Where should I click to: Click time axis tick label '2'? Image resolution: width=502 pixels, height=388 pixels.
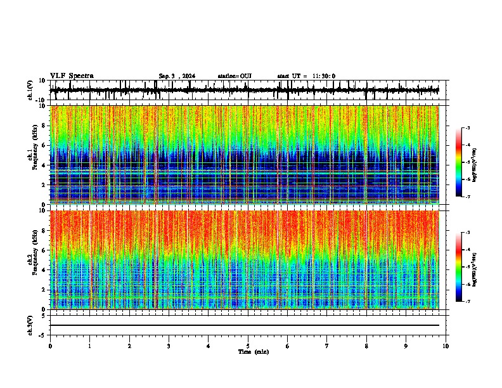coord(129,346)
